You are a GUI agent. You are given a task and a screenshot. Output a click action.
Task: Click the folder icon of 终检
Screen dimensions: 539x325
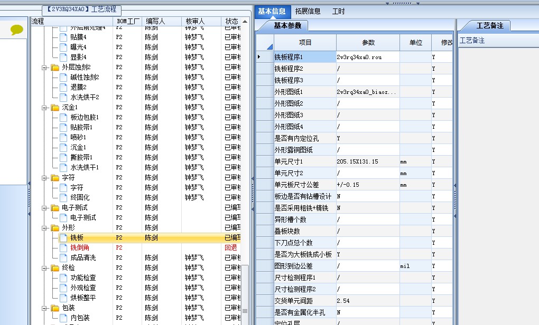[x=55, y=267]
